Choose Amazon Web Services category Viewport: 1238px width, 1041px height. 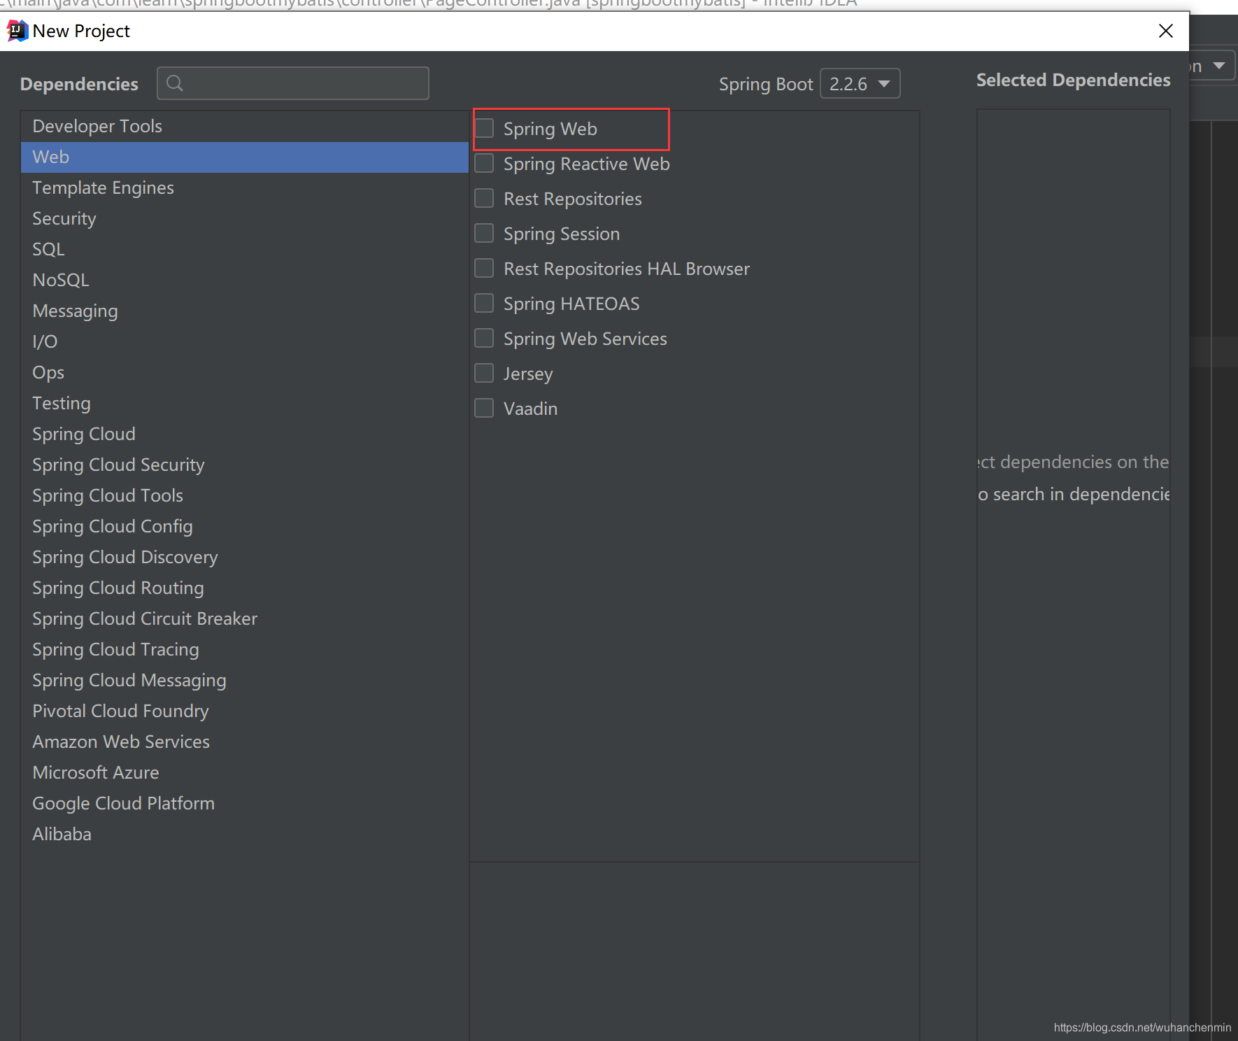point(245,742)
